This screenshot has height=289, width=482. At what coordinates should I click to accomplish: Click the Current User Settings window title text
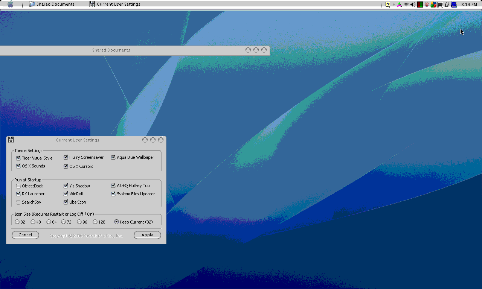[78, 140]
